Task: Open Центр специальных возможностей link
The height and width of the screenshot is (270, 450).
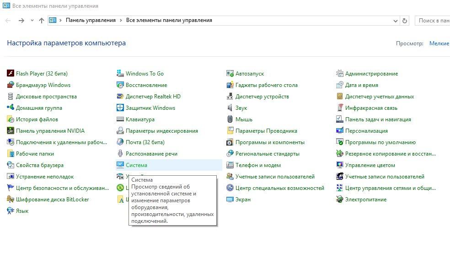Action: [280, 188]
